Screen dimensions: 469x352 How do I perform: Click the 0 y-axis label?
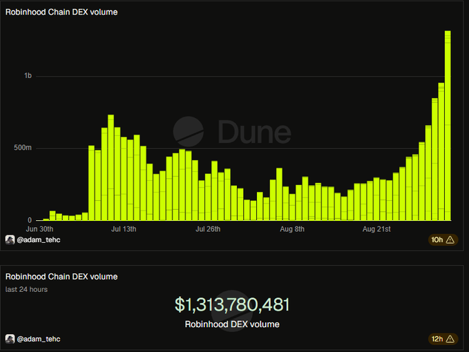(30, 220)
